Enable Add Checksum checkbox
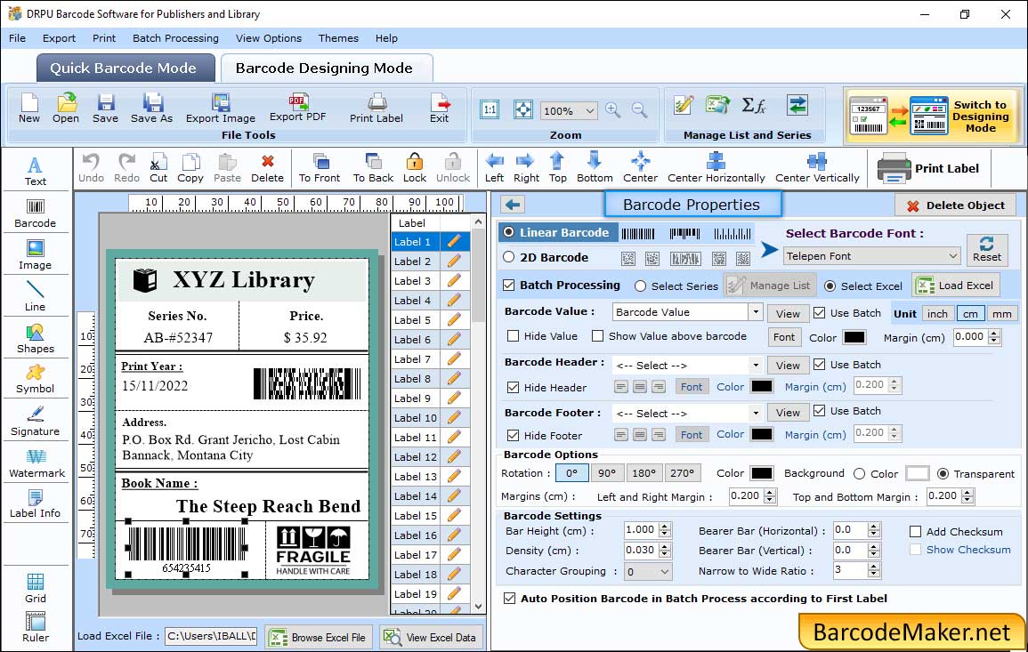The height and width of the screenshot is (652, 1028). pyautogui.click(x=916, y=531)
